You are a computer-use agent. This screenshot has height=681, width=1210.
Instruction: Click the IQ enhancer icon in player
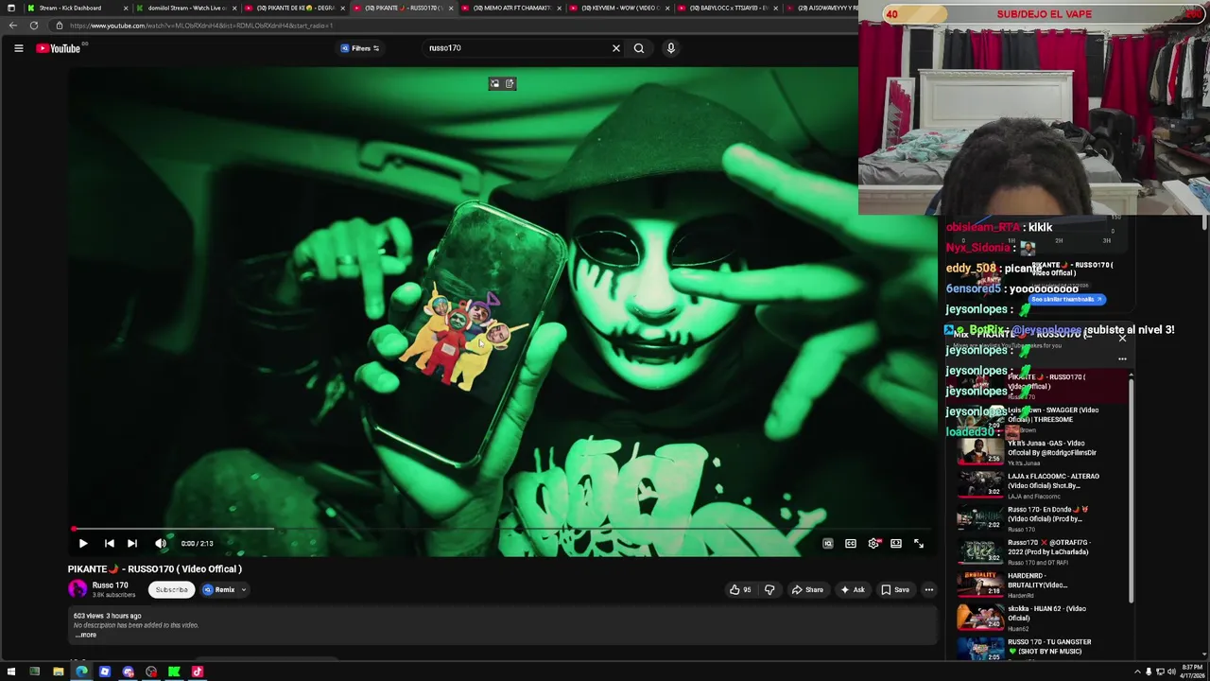pyautogui.click(x=828, y=544)
